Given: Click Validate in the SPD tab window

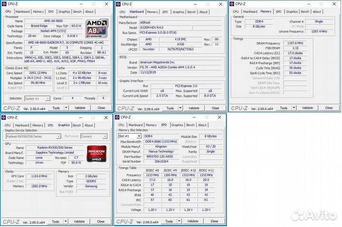Looking at the screenshot, I should point(193,221).
